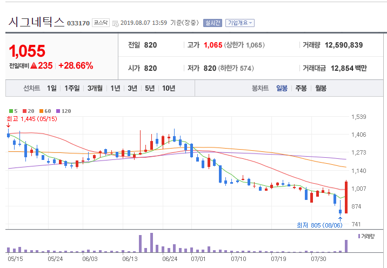
Task: Click the +28.66% change value
Action: (x=76, y=65)
